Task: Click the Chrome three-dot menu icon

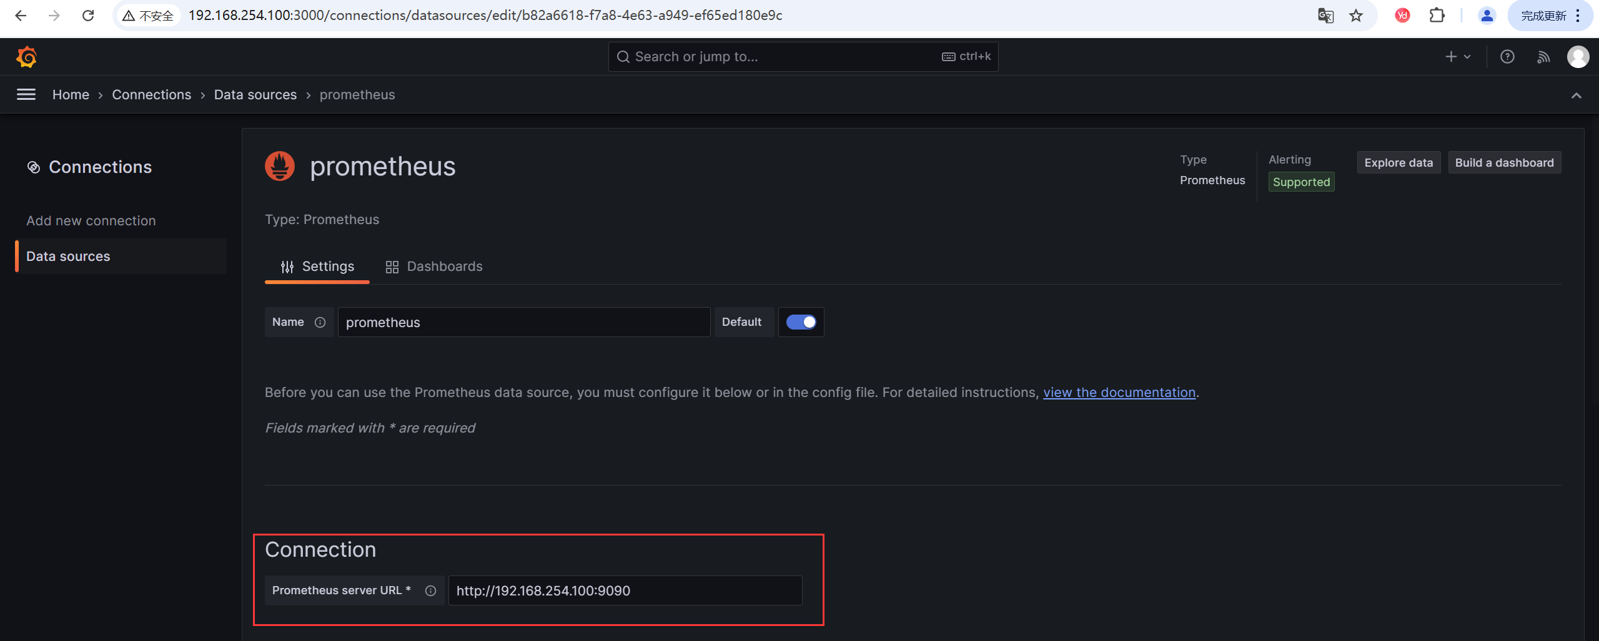Action: (x=1578, y=16)
